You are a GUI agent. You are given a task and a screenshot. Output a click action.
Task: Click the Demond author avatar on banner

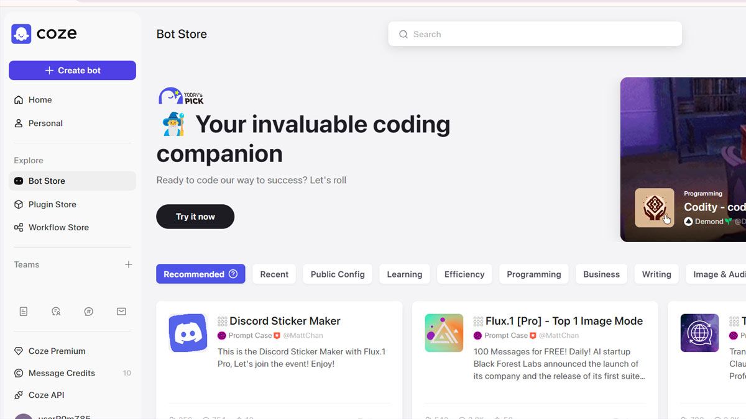688,221
